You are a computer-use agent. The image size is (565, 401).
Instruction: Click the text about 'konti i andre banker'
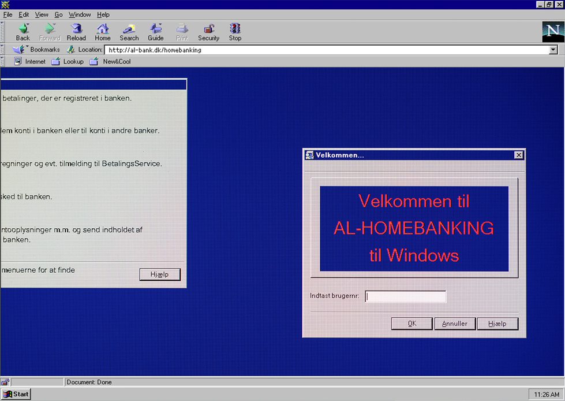80,131
